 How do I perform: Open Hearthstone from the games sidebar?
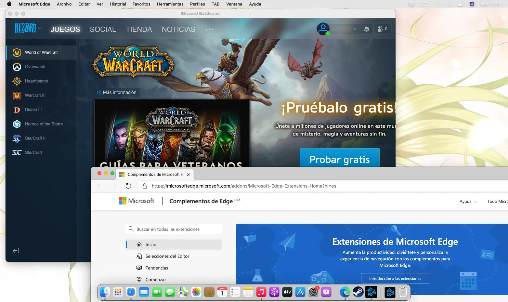tap(41, 81)
